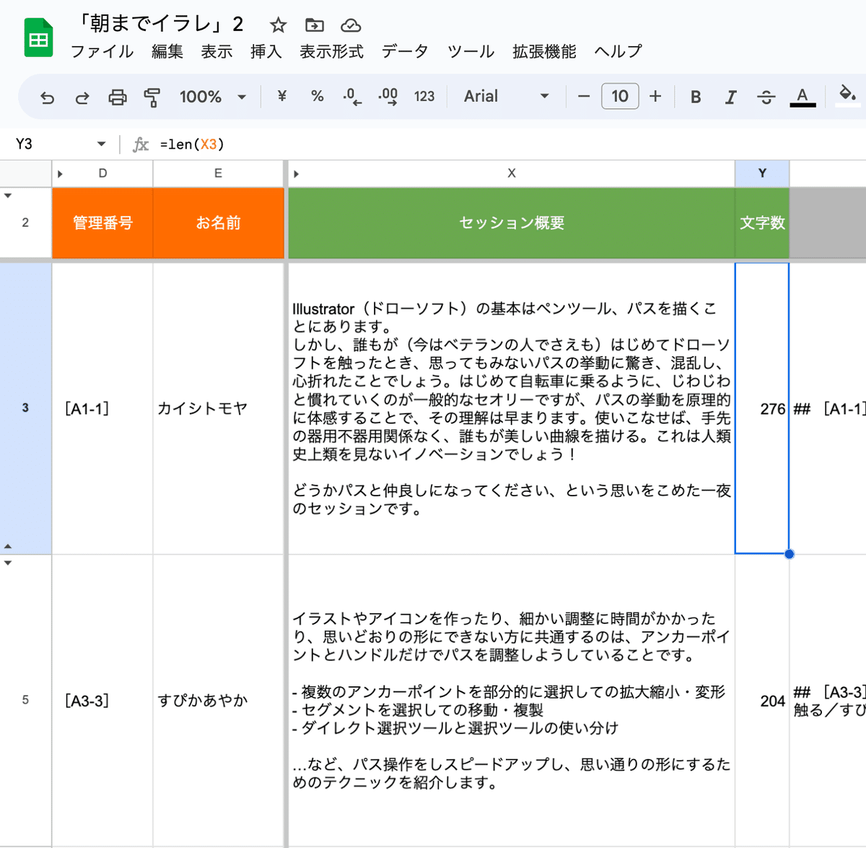Star this spreadsheet document
Image resolution: width=866 pixels, height=848 pixels.
click(278, 25)
